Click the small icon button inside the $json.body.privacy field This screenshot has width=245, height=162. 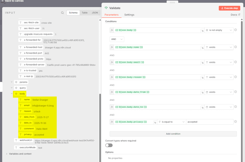click(x=155, y=122)
